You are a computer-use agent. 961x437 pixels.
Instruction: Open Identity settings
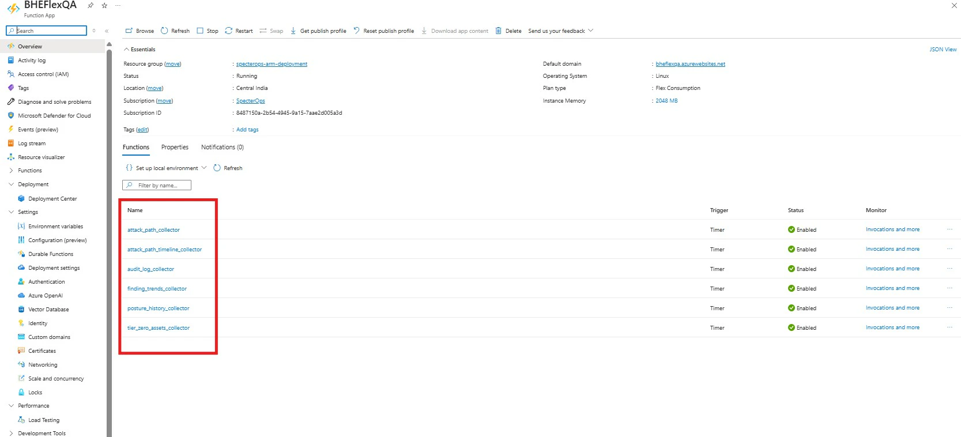pyautogui.click(x=38, y=323)
